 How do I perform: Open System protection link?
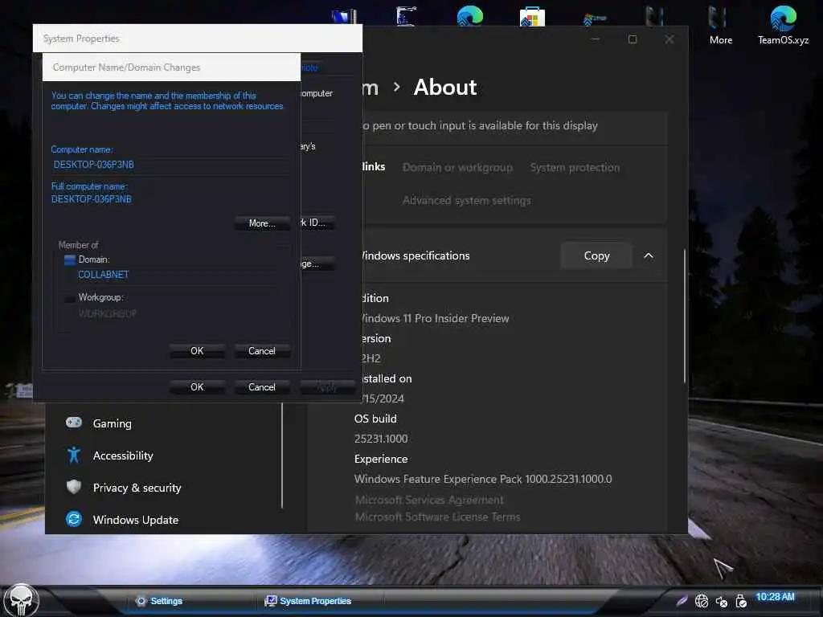click(x=575, y=167)
